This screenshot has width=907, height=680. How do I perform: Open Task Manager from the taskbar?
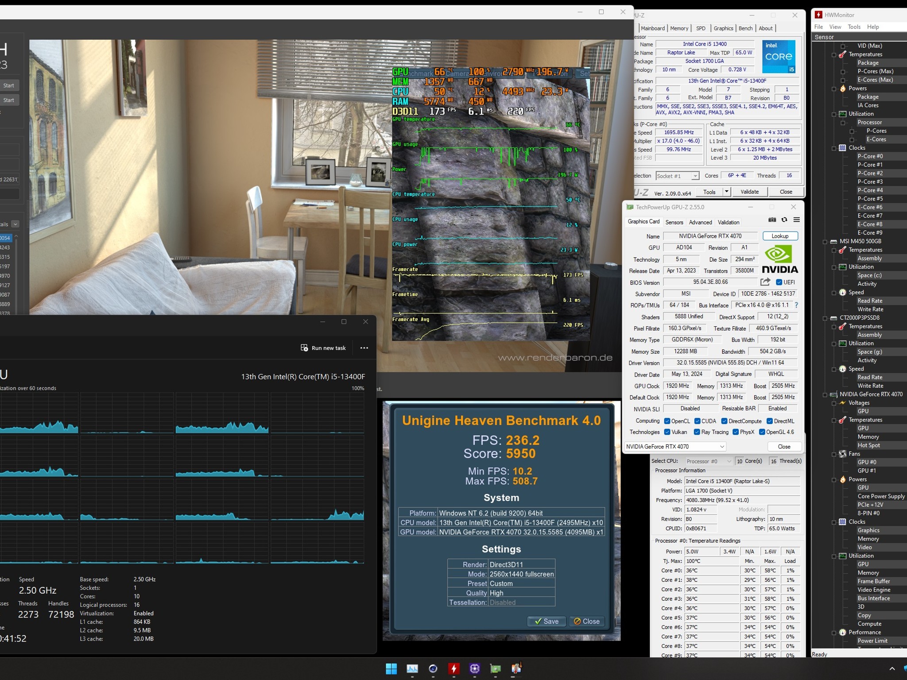coord(412,668)
